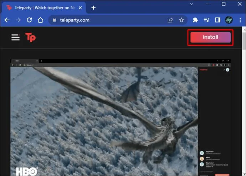Open Chrome three-dot menu
This screenshot has width=246, height=176.
pos(240,20)
